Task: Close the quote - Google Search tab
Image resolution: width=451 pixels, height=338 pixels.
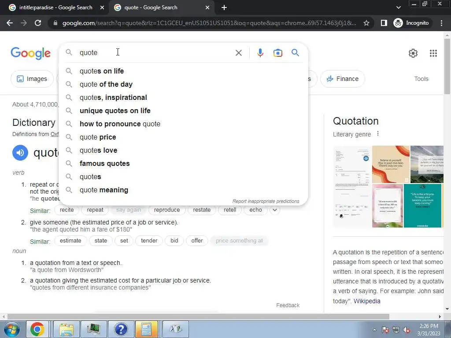Action: click(x=207, y=8)
